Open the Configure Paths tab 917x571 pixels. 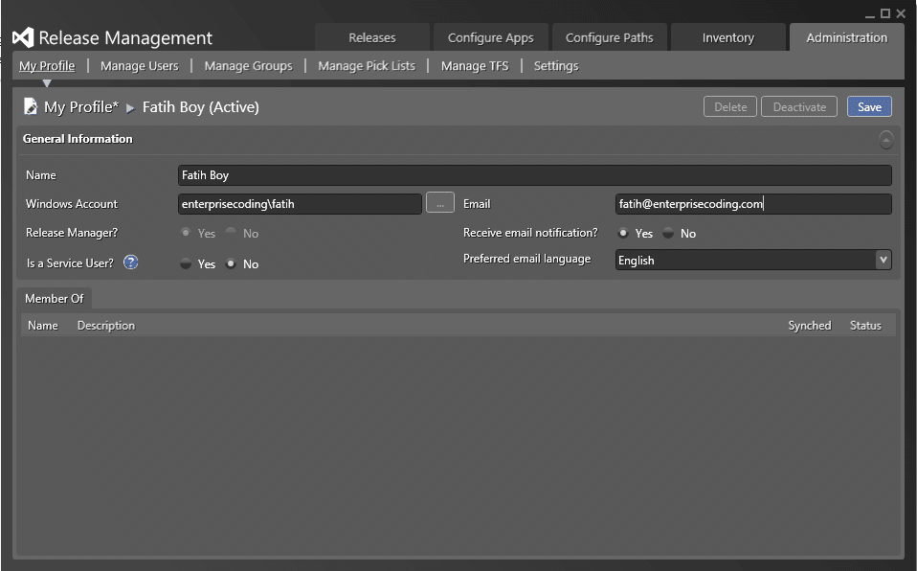tap(610, 37)
